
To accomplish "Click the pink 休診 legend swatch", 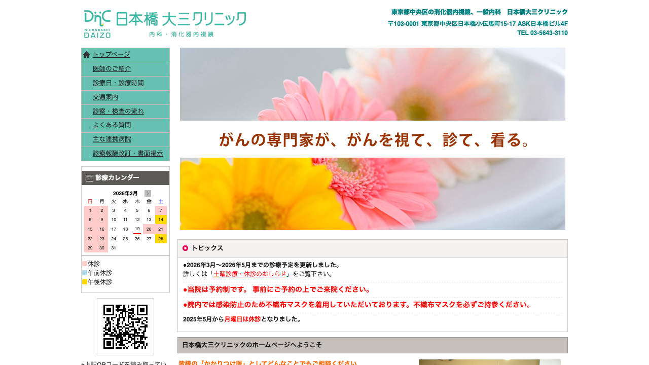I will (85, 264).
